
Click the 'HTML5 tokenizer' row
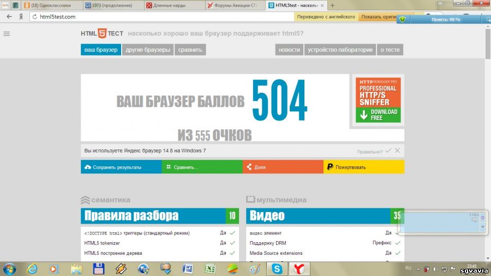coord(160,243)
